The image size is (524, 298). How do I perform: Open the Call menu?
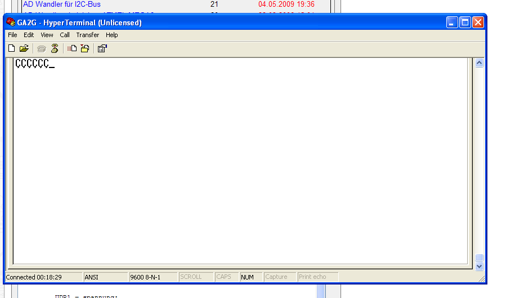coord(65,35)
